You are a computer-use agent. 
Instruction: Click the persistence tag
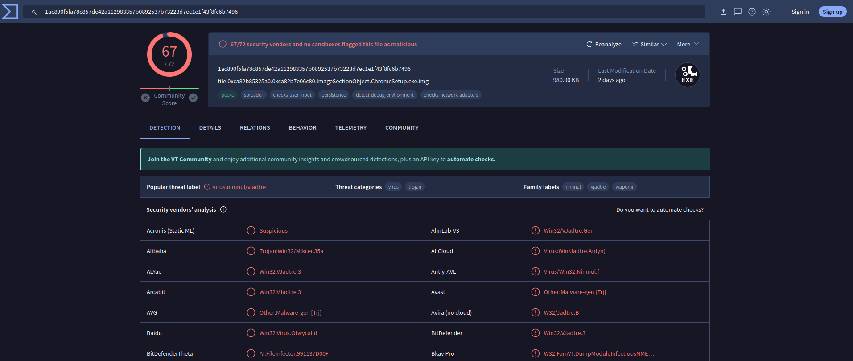click(x=334, y=95)
